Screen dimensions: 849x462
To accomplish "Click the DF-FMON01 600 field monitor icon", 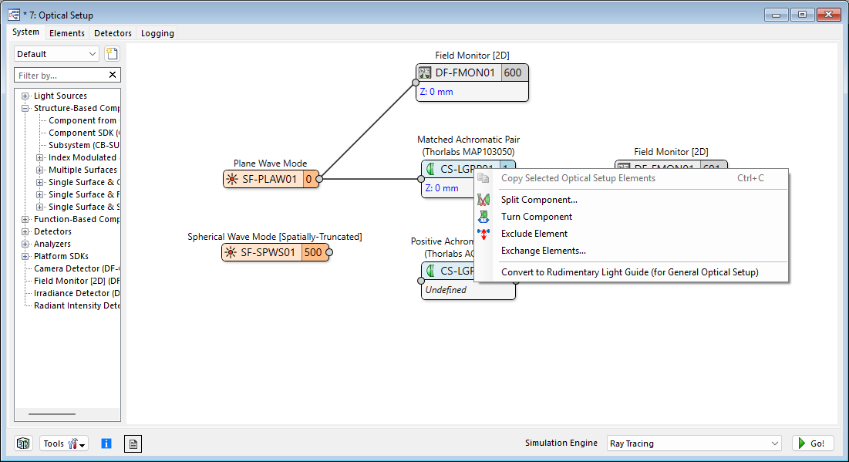I will point(425,73).
